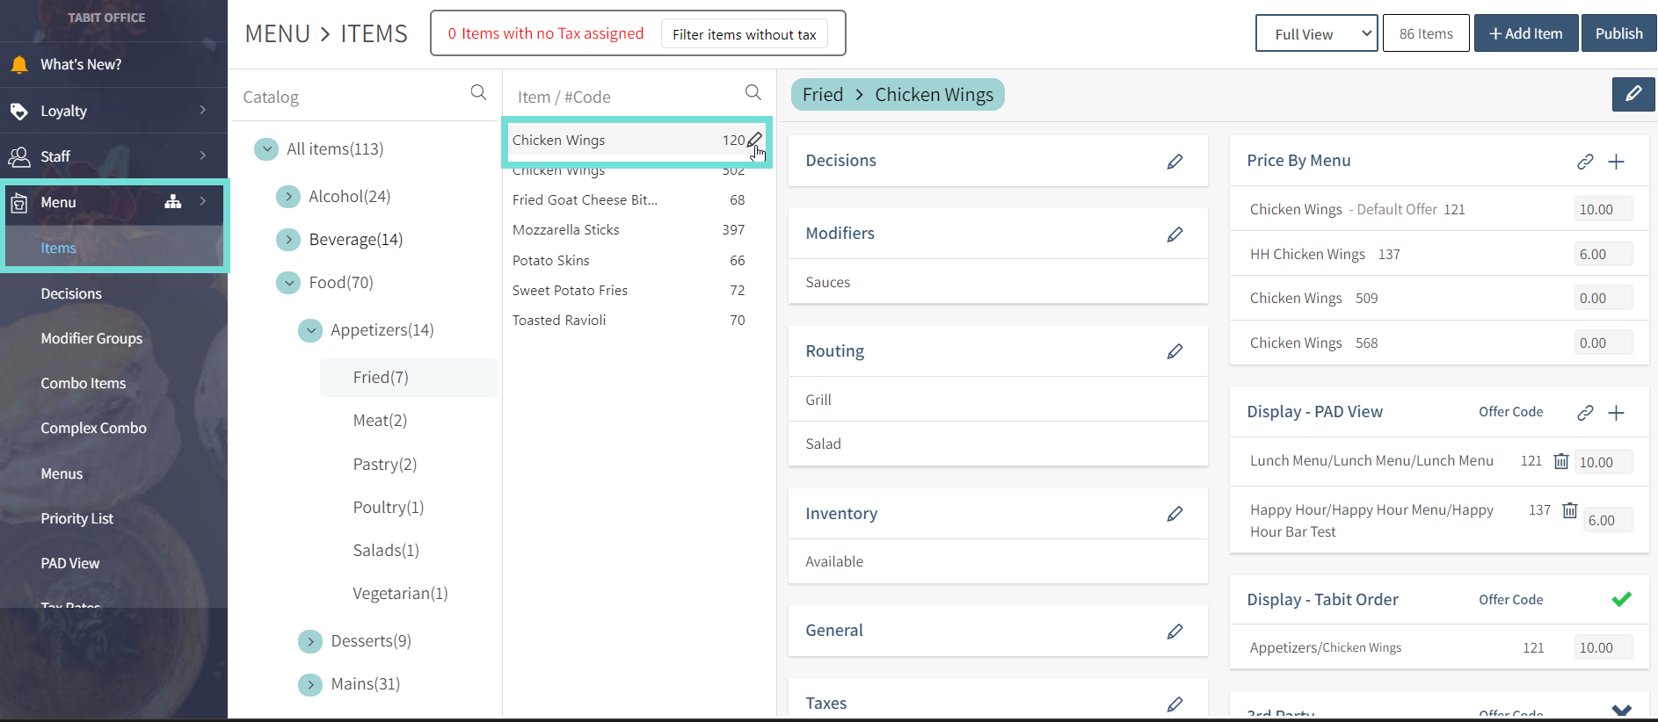Image resolution: width=1658 pixels, height=722 pixels.
Task: Search the catalog with magnifier icon
Action: (478, 92)
